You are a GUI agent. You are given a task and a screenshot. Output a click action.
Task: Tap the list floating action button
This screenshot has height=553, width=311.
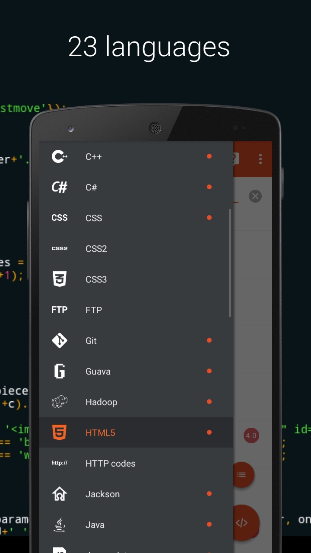point(241,475)
